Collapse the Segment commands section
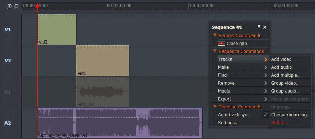Viewport: 315px width, 139px height. tap(215, 35)
